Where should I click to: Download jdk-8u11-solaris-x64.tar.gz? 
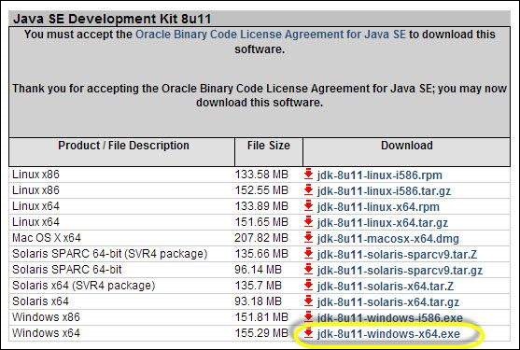pos(388,302)
